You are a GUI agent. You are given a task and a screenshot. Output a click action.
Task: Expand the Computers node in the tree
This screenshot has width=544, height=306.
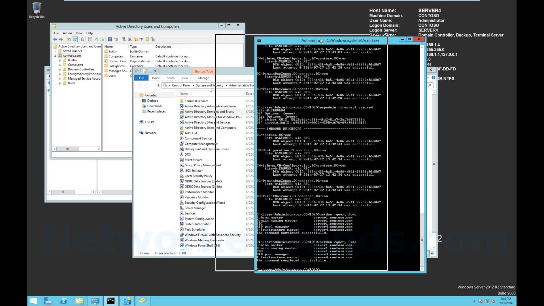(60, 65)
